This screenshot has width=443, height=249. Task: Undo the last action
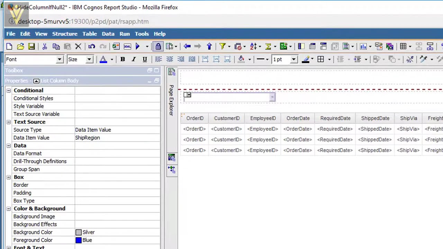[x=92, y=46]
